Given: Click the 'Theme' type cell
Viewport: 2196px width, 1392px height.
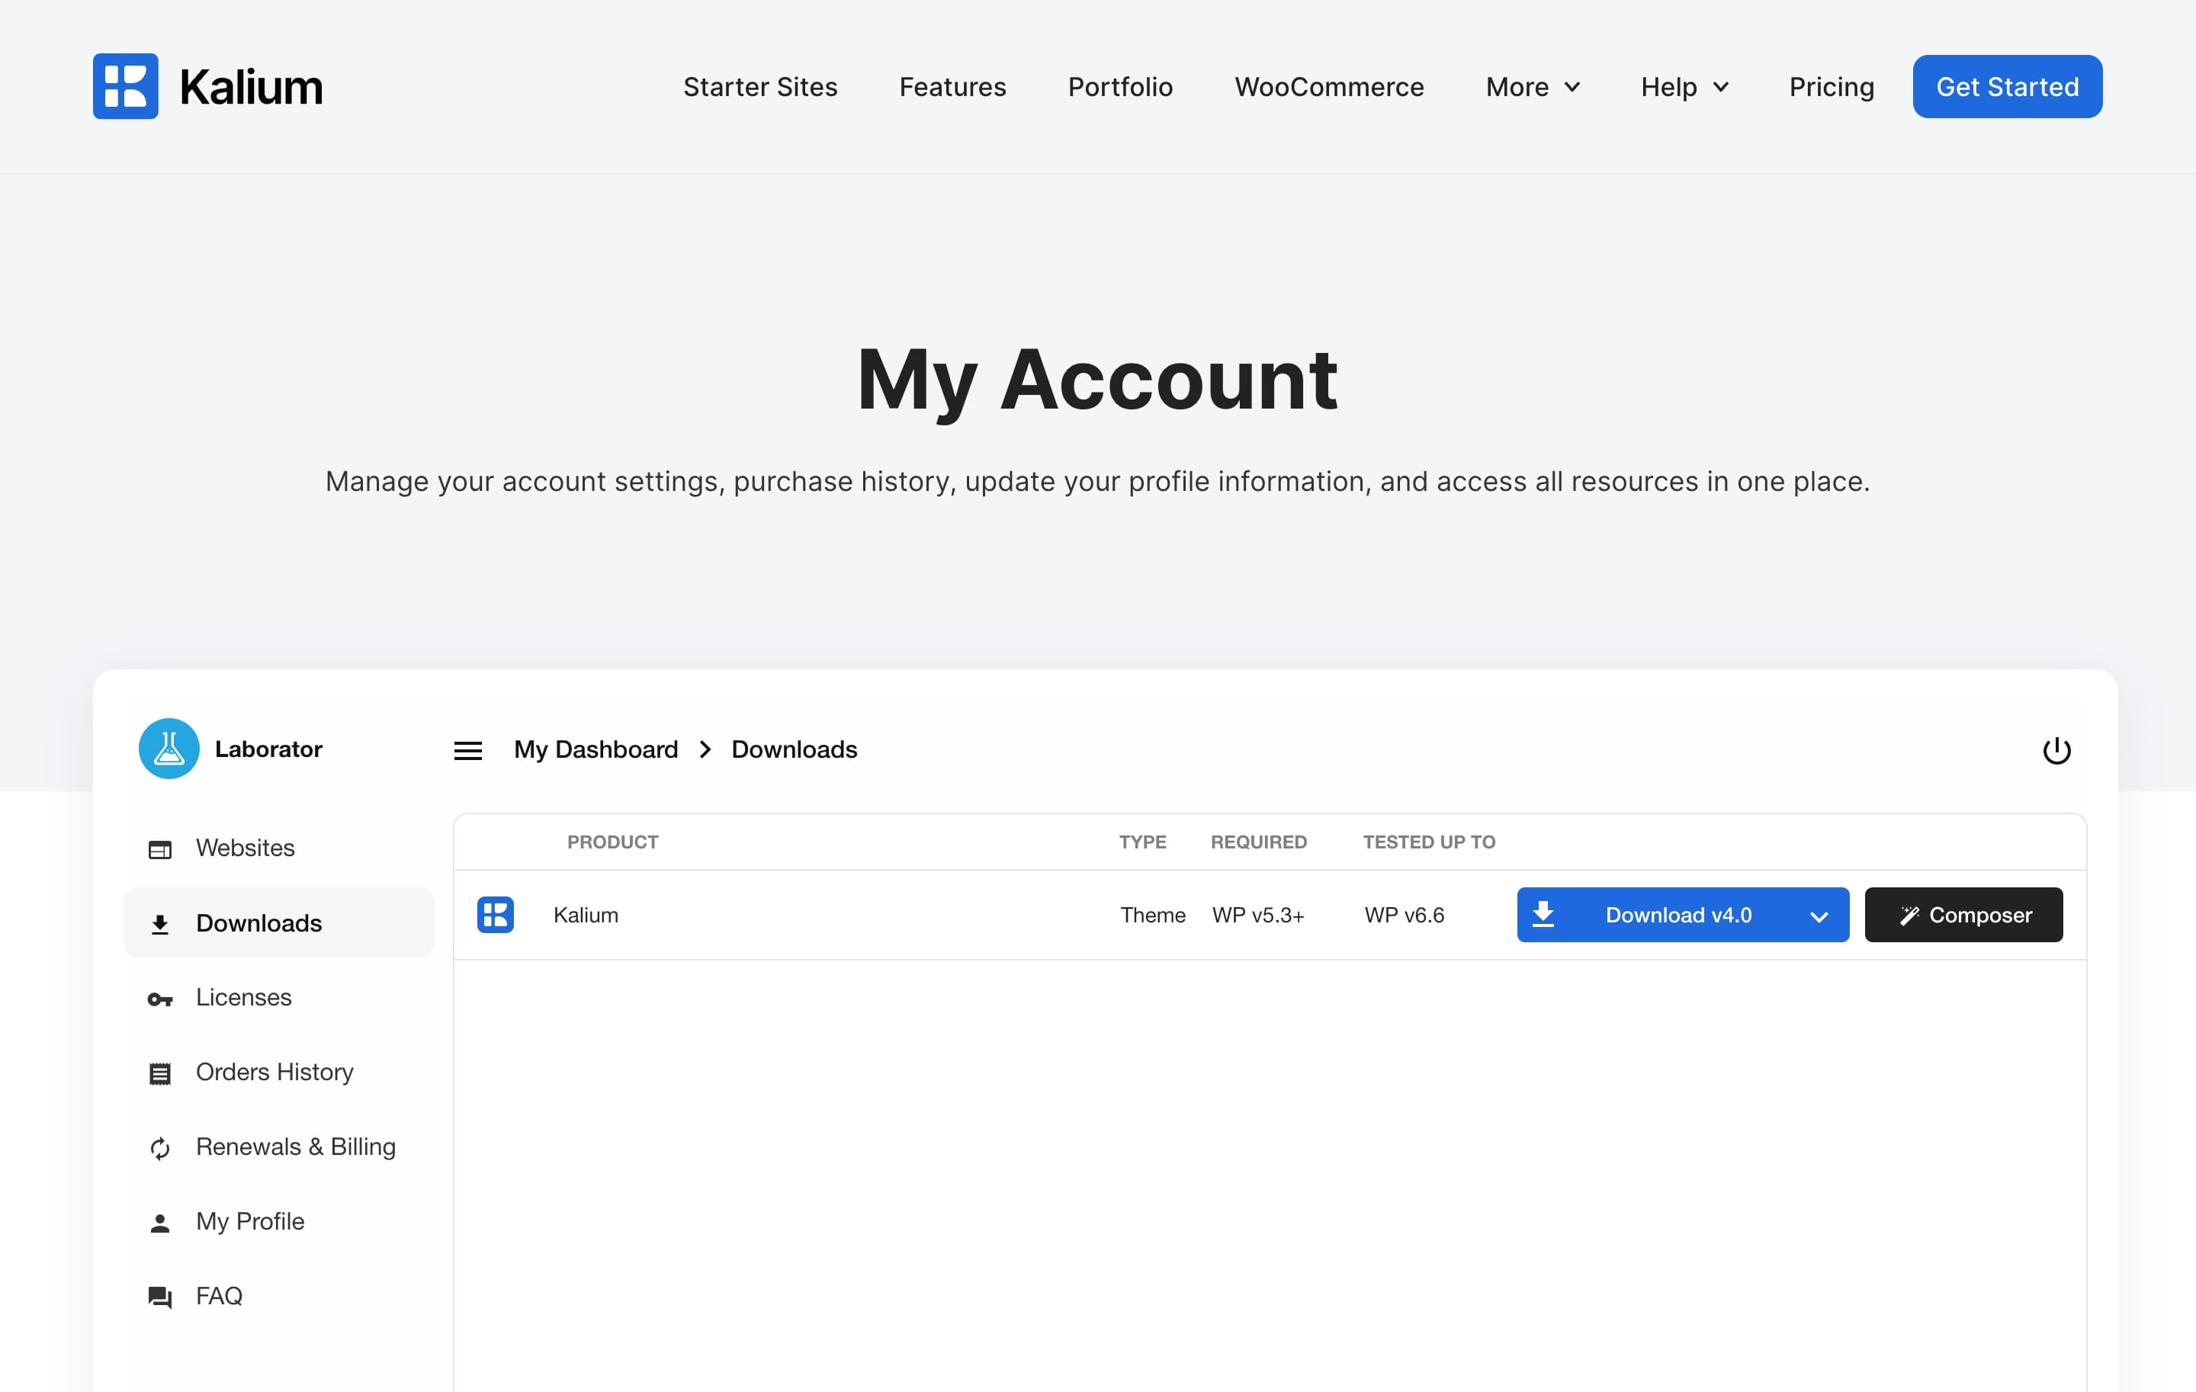Looking at the screenshot, I should (1153, 914).
